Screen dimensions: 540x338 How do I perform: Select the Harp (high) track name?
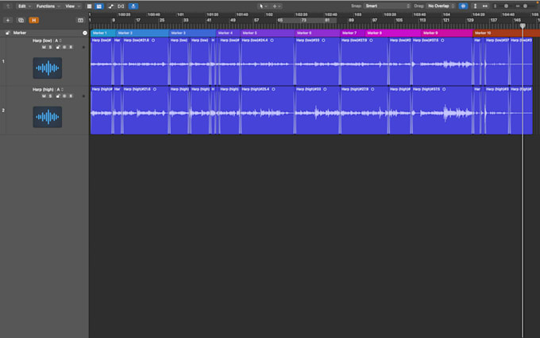(43, 90)
